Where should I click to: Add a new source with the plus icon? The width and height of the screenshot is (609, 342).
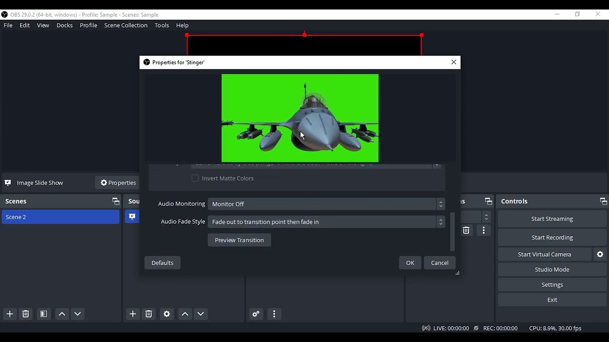tap(133, 314)
